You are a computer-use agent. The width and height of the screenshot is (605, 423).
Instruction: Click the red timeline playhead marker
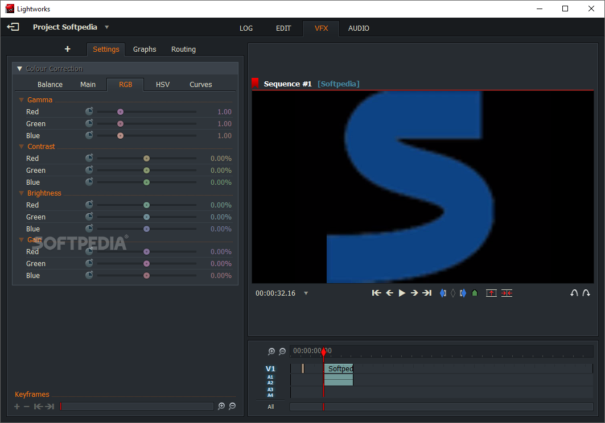point(324,351)
